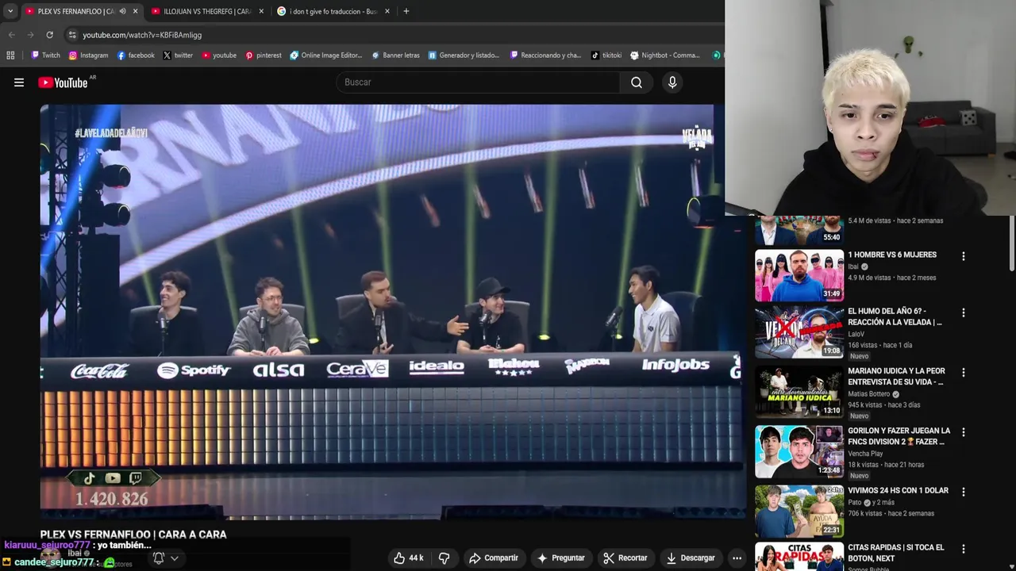The image size is (1016, 571).
Task: Go back in browser history
Action: coord(11,35)
